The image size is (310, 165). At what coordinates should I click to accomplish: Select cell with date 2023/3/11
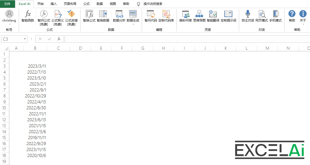tap(35, 66)
